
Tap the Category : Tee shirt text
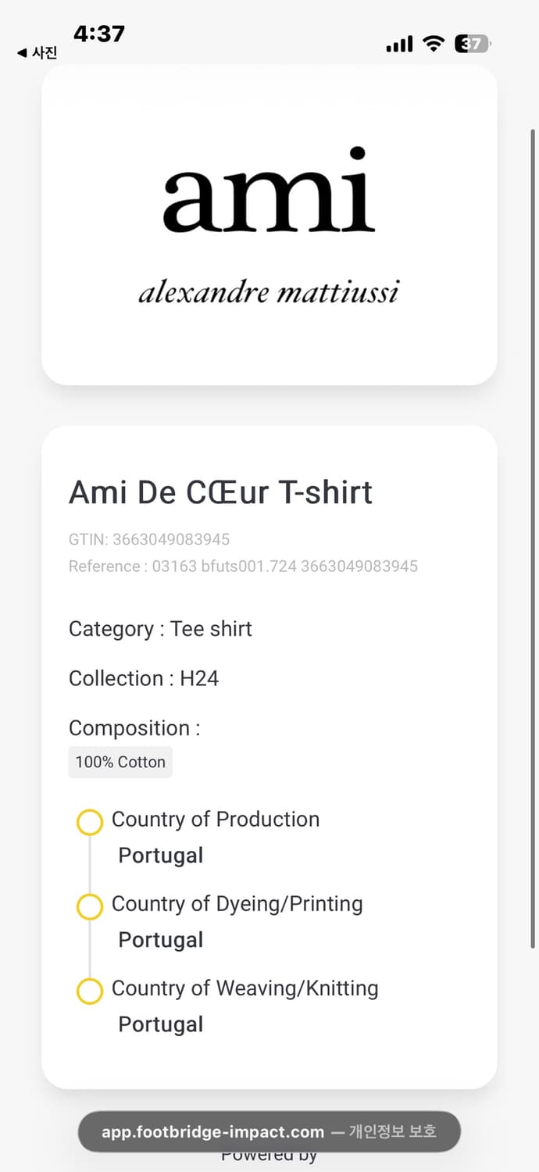click(160, 629)
